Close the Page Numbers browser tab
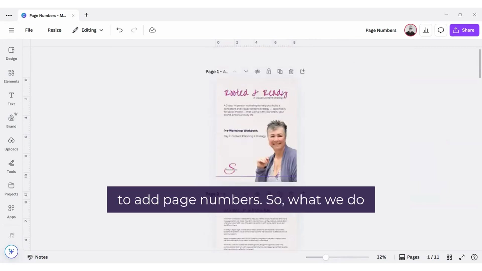 click(x=73, y=15)
